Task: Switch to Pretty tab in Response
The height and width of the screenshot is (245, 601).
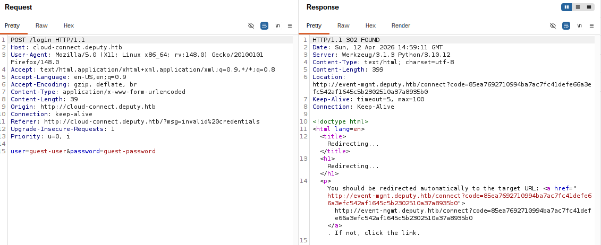Action: pyautogui.click(x=314, y=25)
